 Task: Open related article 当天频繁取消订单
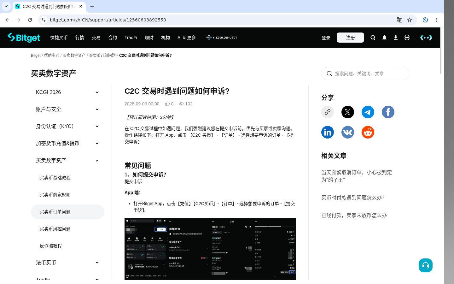pos(357,176)
